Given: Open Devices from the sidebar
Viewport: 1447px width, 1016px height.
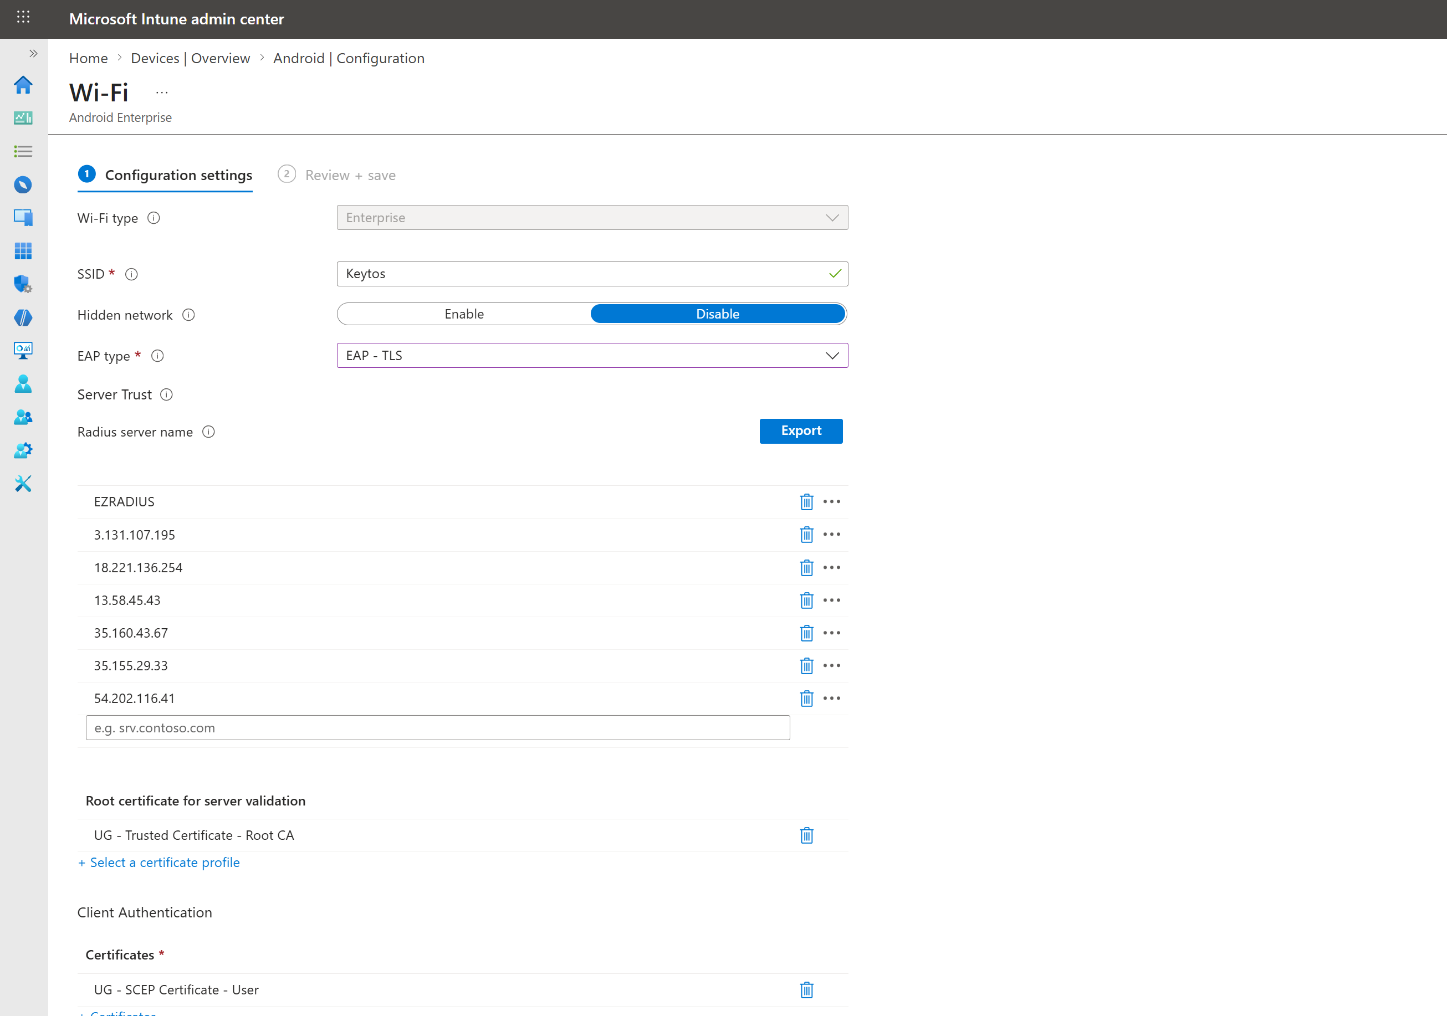Looking at the screenshot, I should point(23,217).
